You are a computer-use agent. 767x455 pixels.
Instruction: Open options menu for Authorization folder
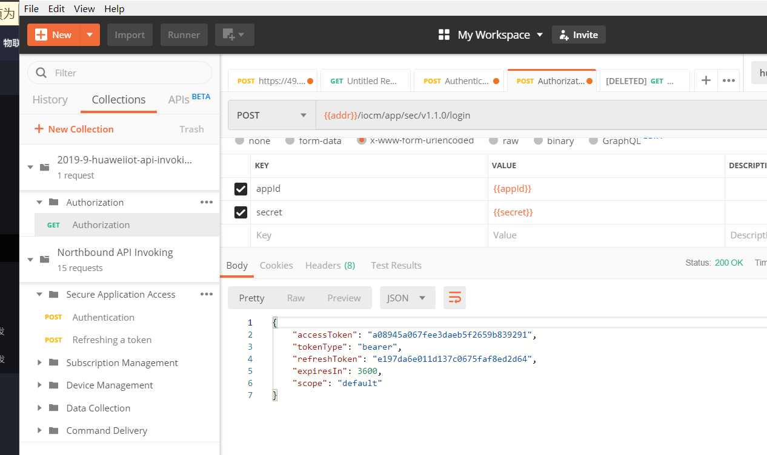coord(207,202)
